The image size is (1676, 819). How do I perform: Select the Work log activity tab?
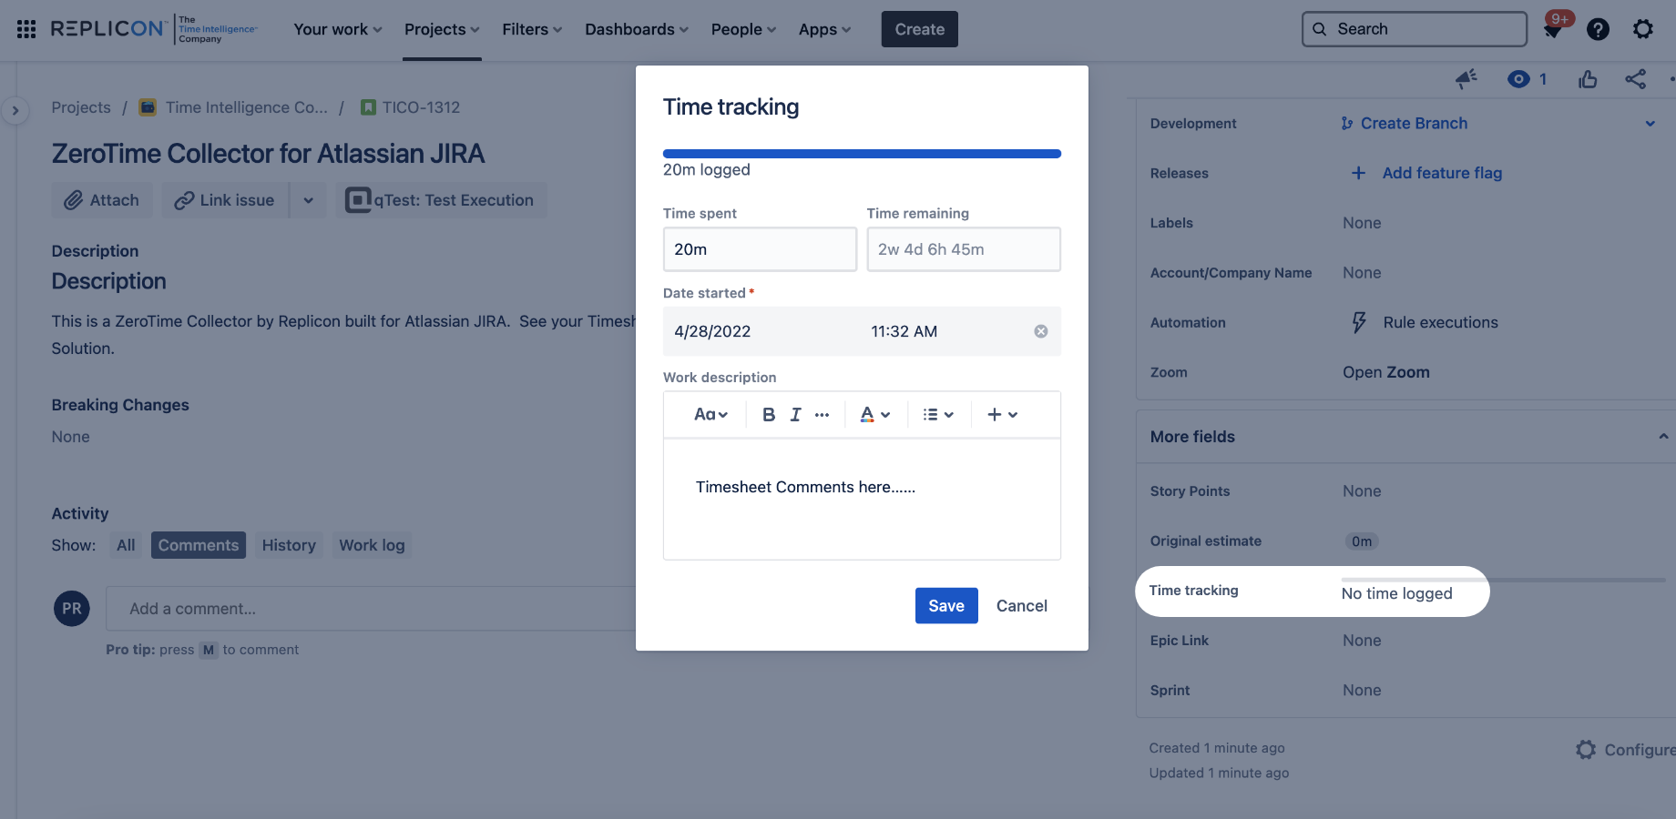pyautogui.click(x=372, y=545)
